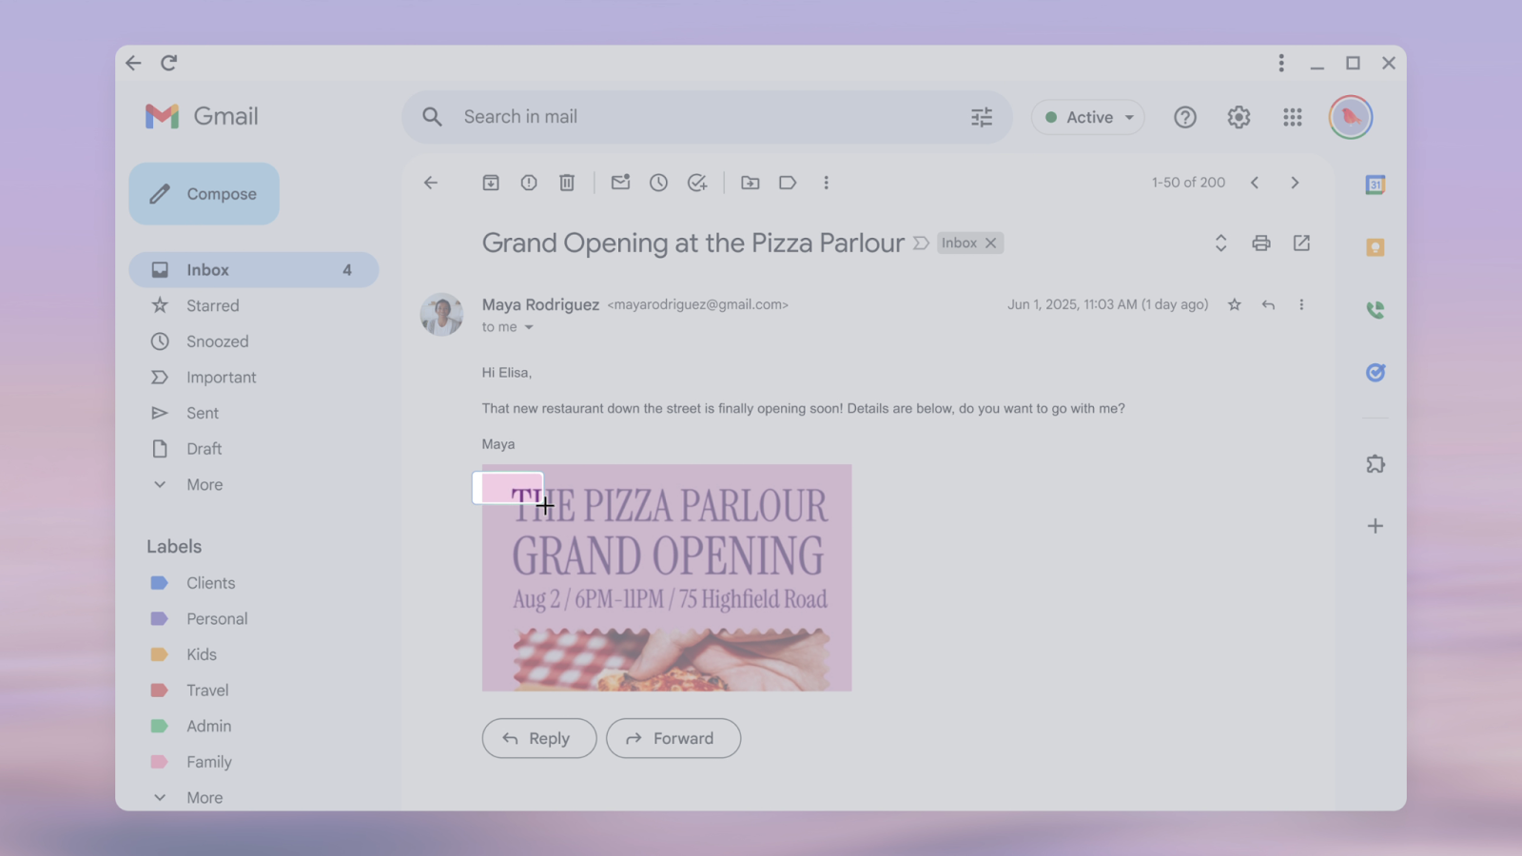This screenshot has width=1522, height=856.
Task: Click sender name Maya Rodriguez
Action: point(540,304)
